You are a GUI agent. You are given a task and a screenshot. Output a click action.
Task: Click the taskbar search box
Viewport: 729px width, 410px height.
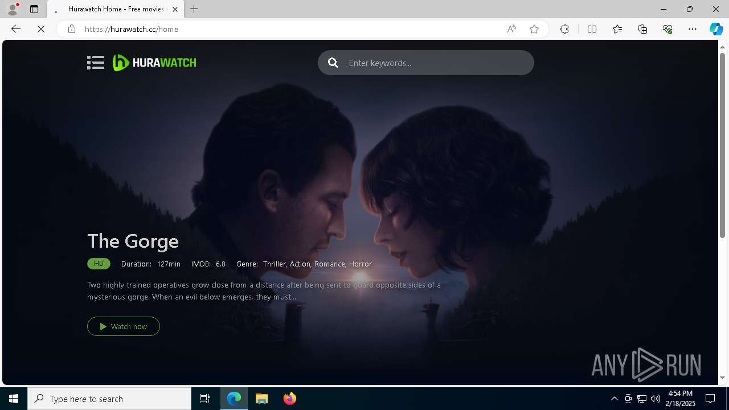(109, 399)
